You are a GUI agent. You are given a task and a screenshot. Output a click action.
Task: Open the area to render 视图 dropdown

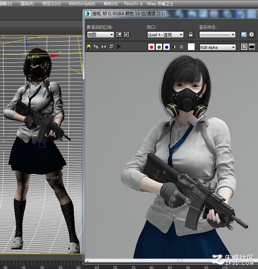click(x=100, y=35)
